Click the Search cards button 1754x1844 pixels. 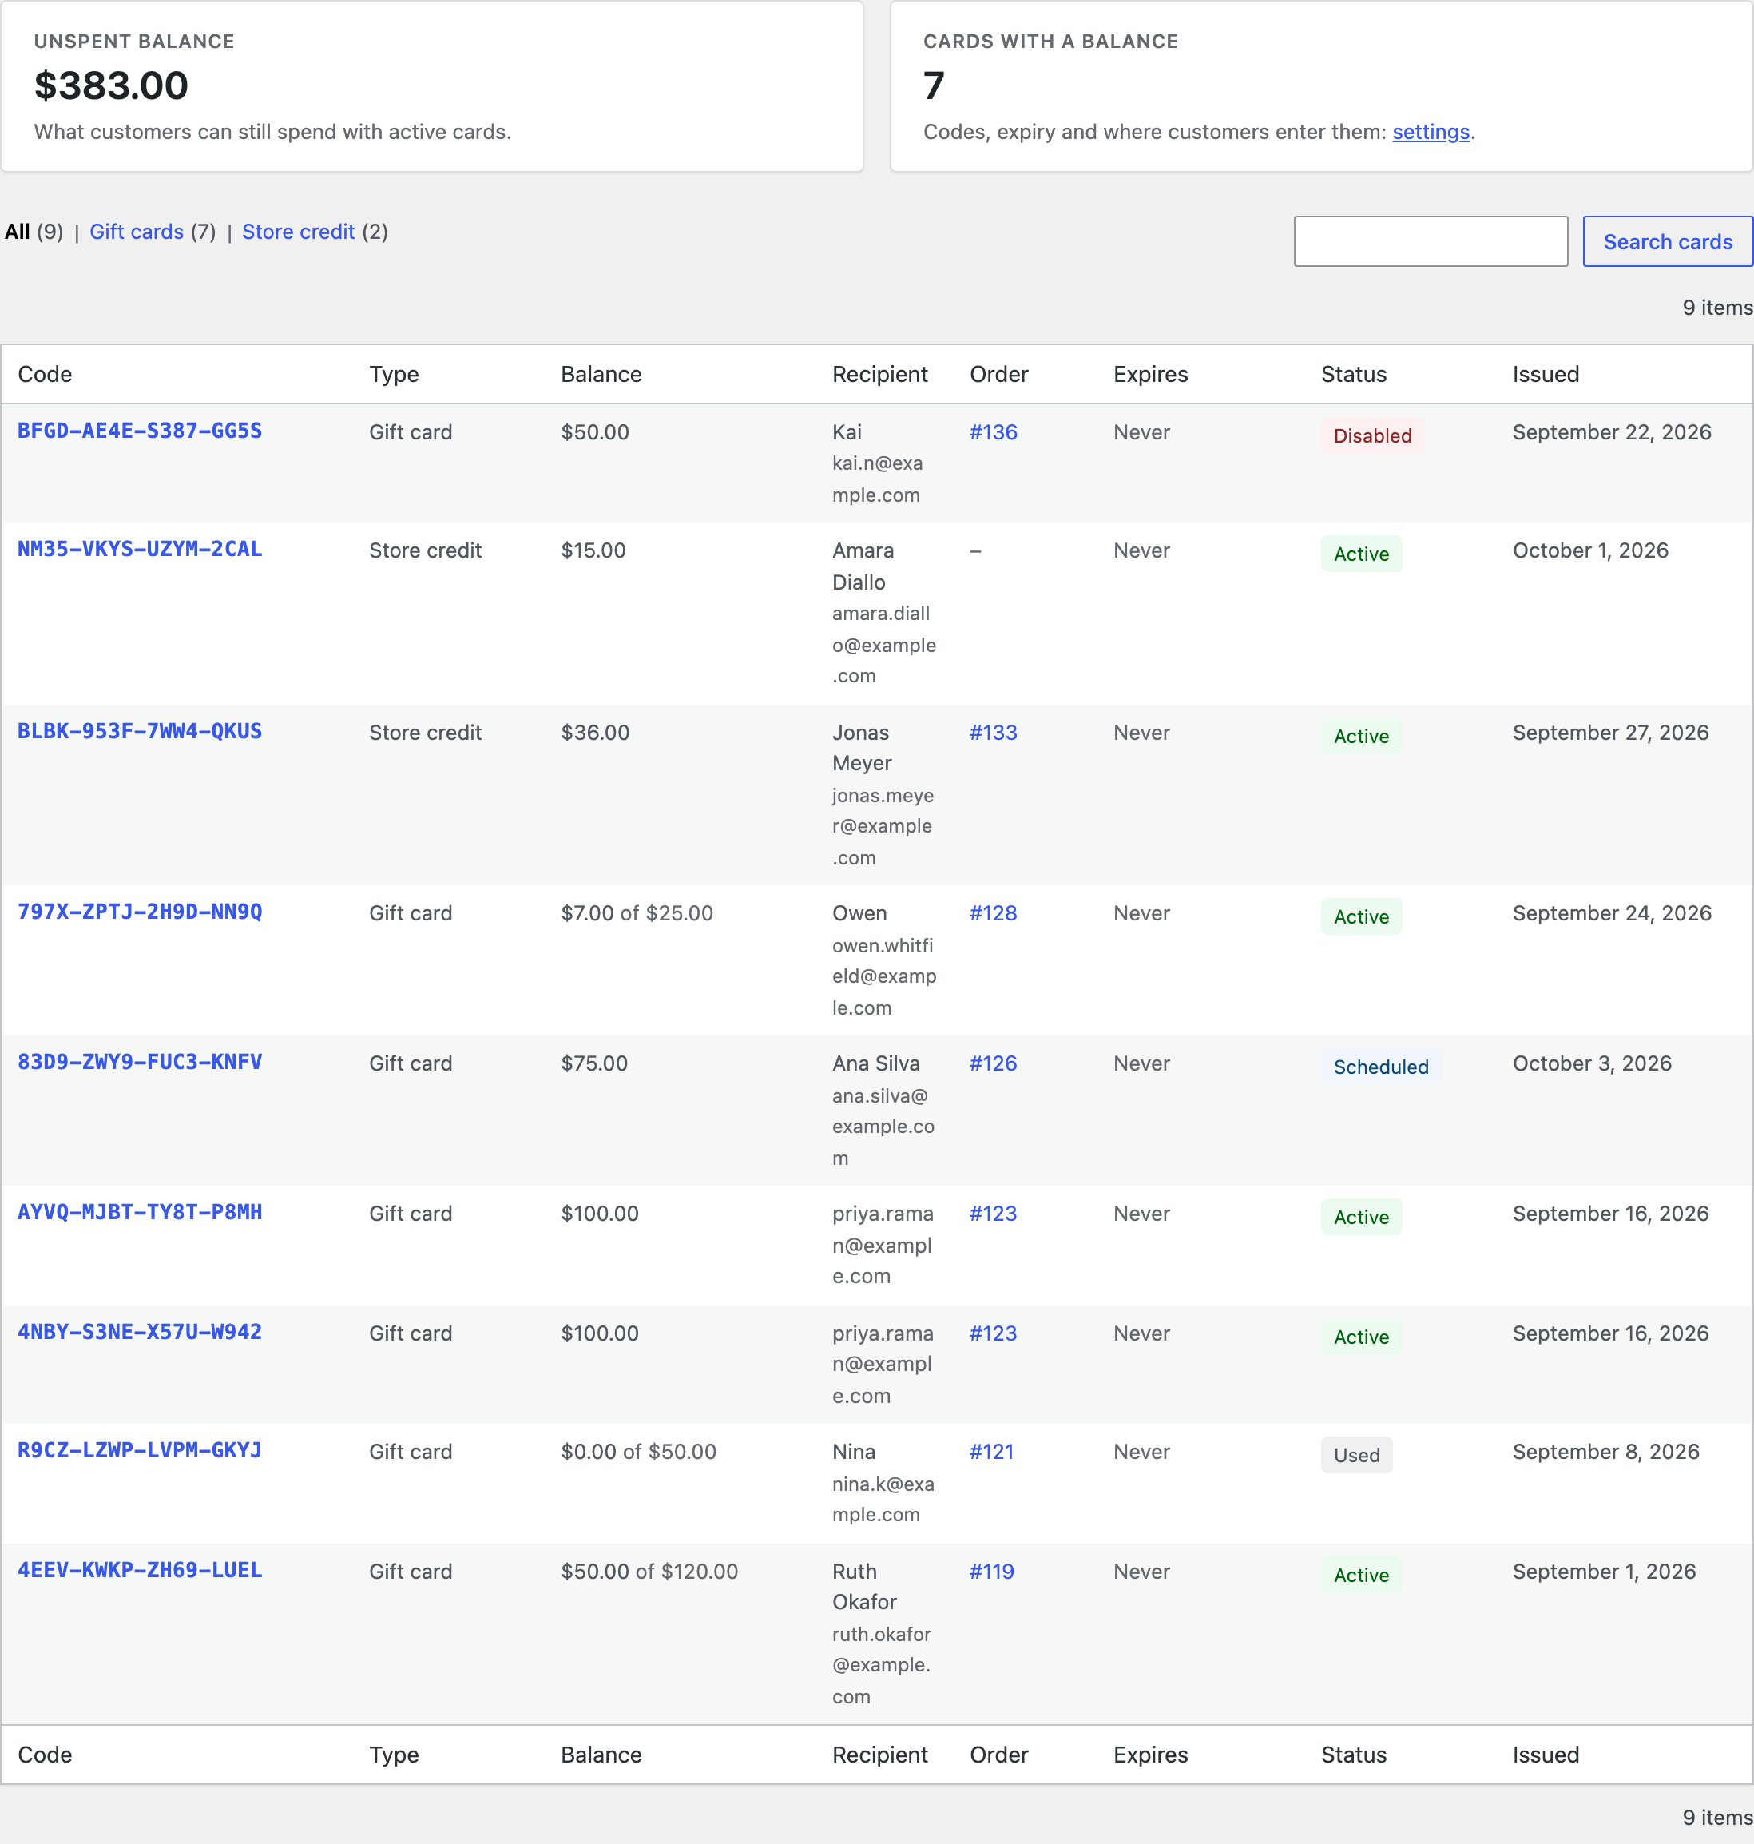(1667, 241)
